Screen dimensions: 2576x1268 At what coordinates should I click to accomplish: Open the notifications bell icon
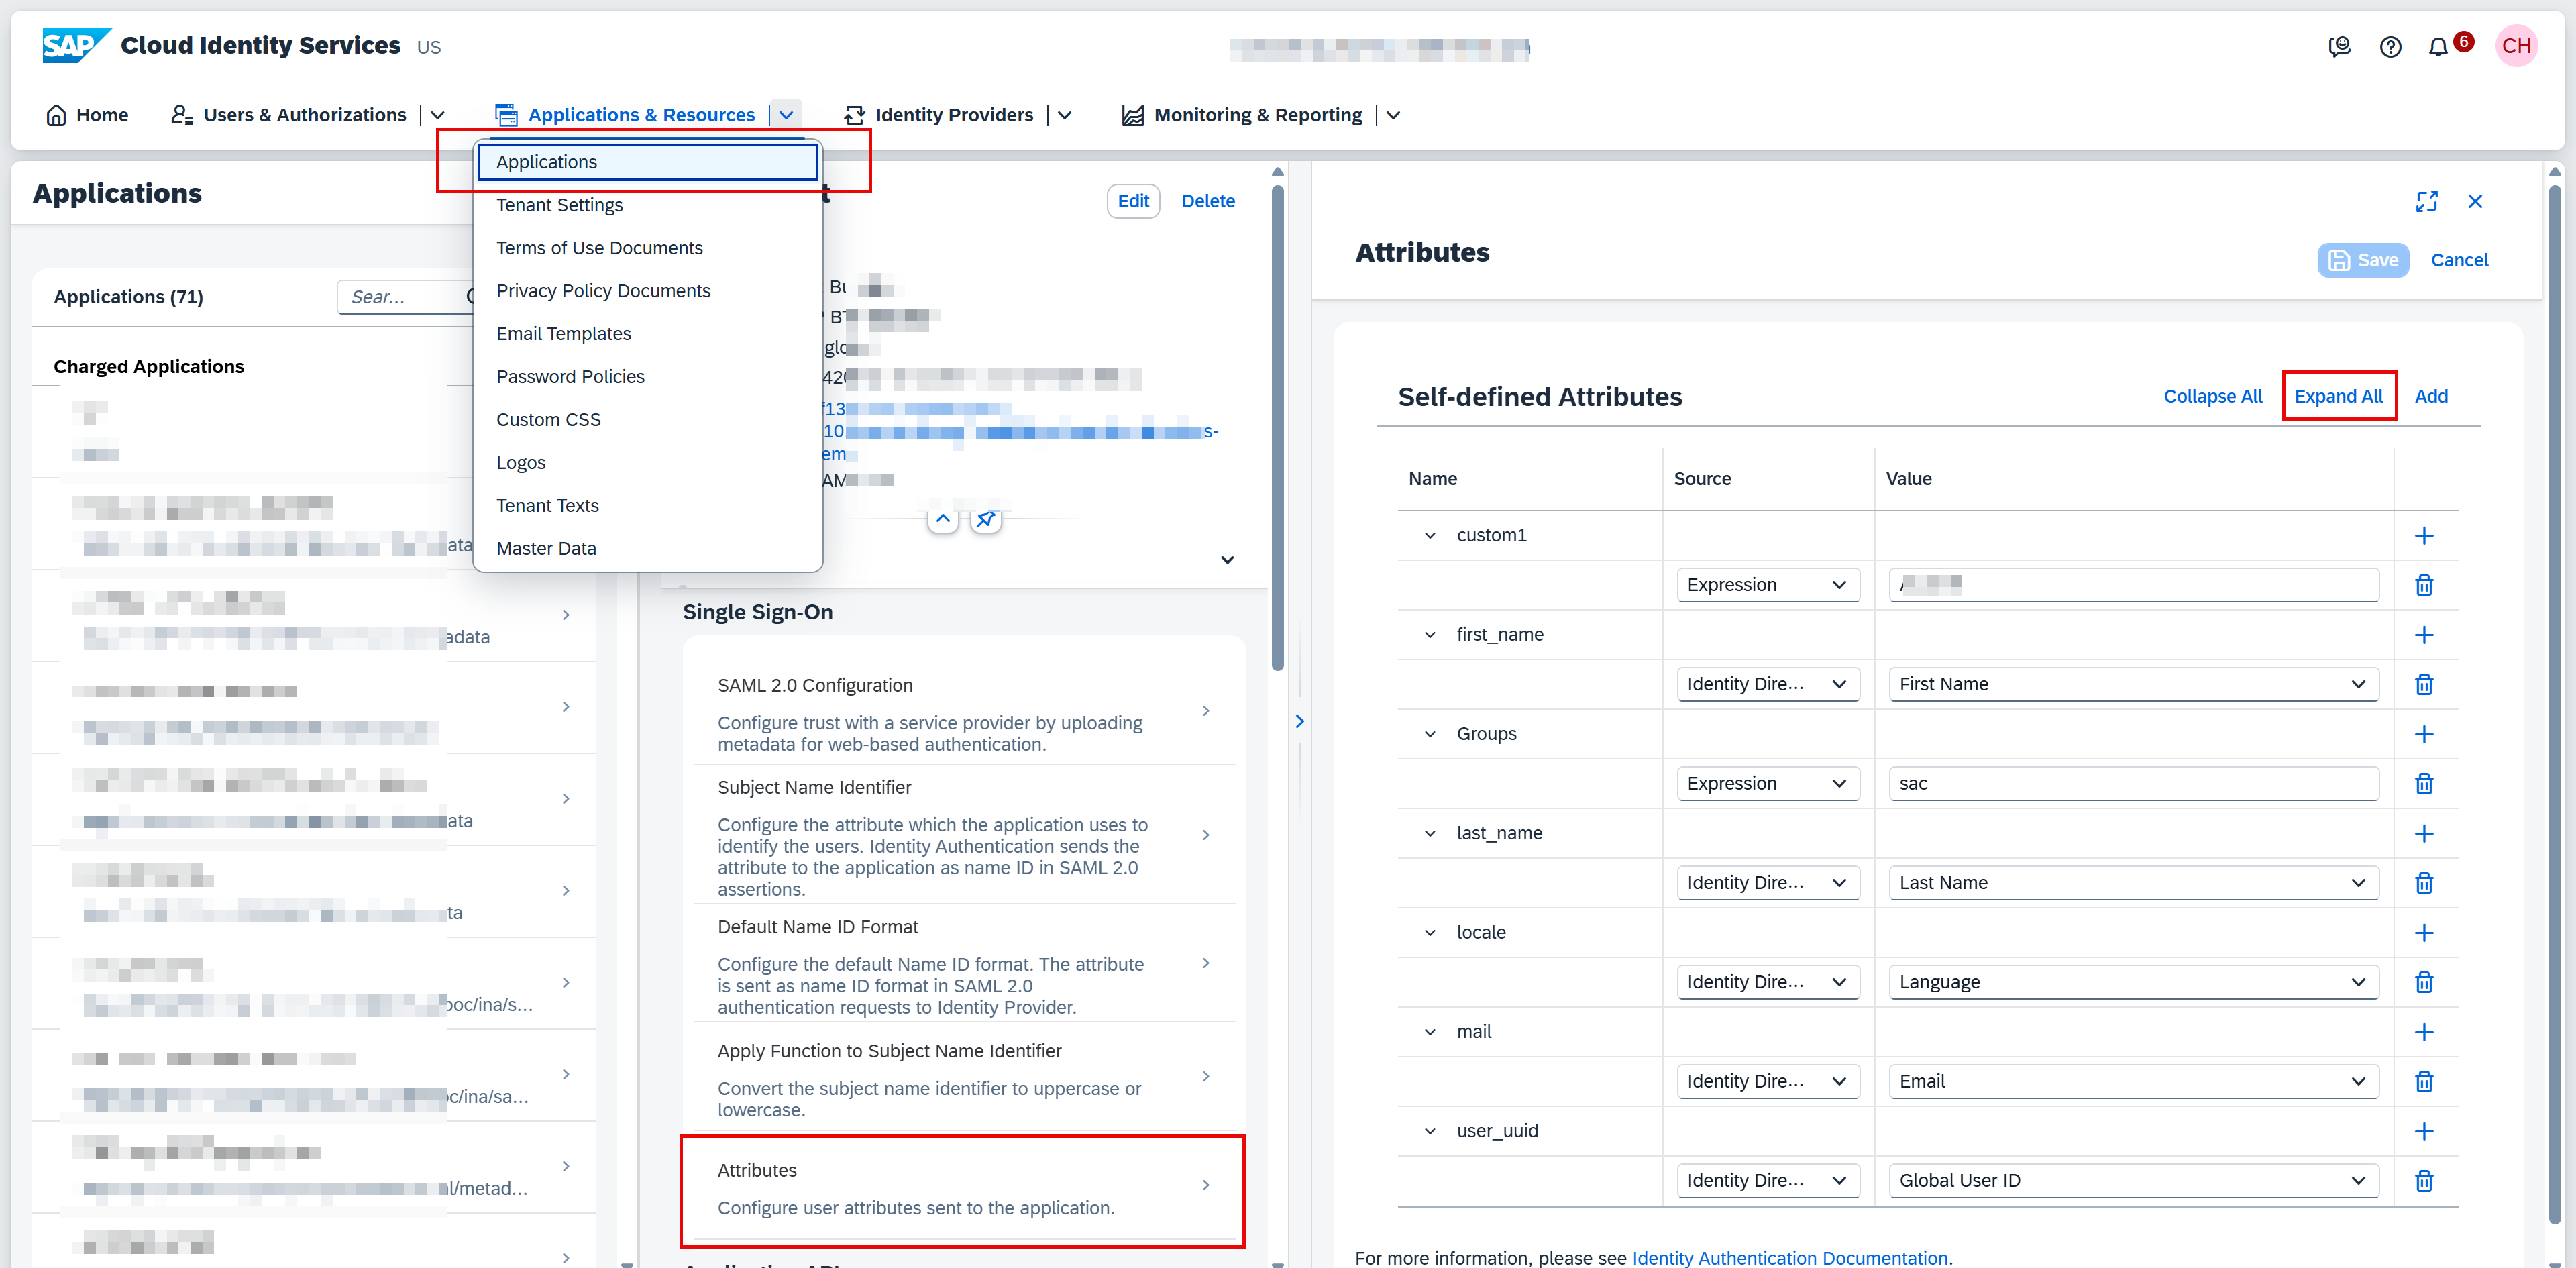click(2438, 47)
